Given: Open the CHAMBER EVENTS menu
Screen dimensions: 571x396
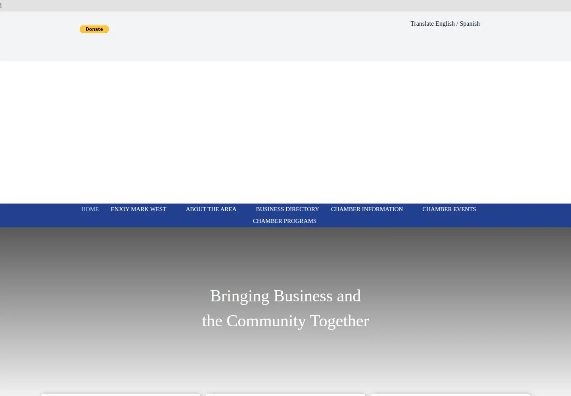Looking at the screenshot, I should click(x=449, y=209).
